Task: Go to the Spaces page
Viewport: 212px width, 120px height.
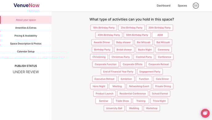Action: tap(182, 6)
